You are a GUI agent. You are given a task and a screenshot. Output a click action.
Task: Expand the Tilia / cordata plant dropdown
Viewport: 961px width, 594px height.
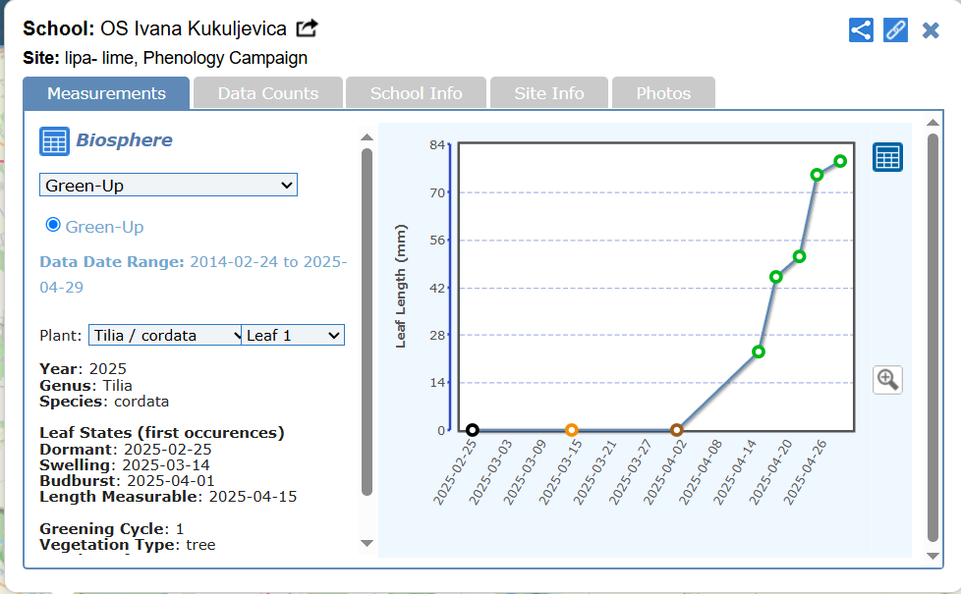(165, 335)
